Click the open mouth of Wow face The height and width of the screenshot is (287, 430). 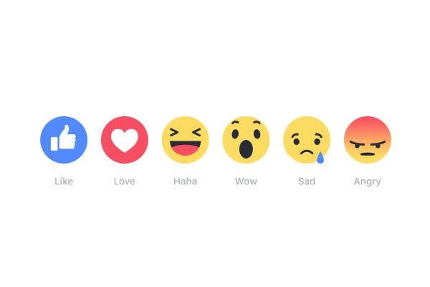246,149
